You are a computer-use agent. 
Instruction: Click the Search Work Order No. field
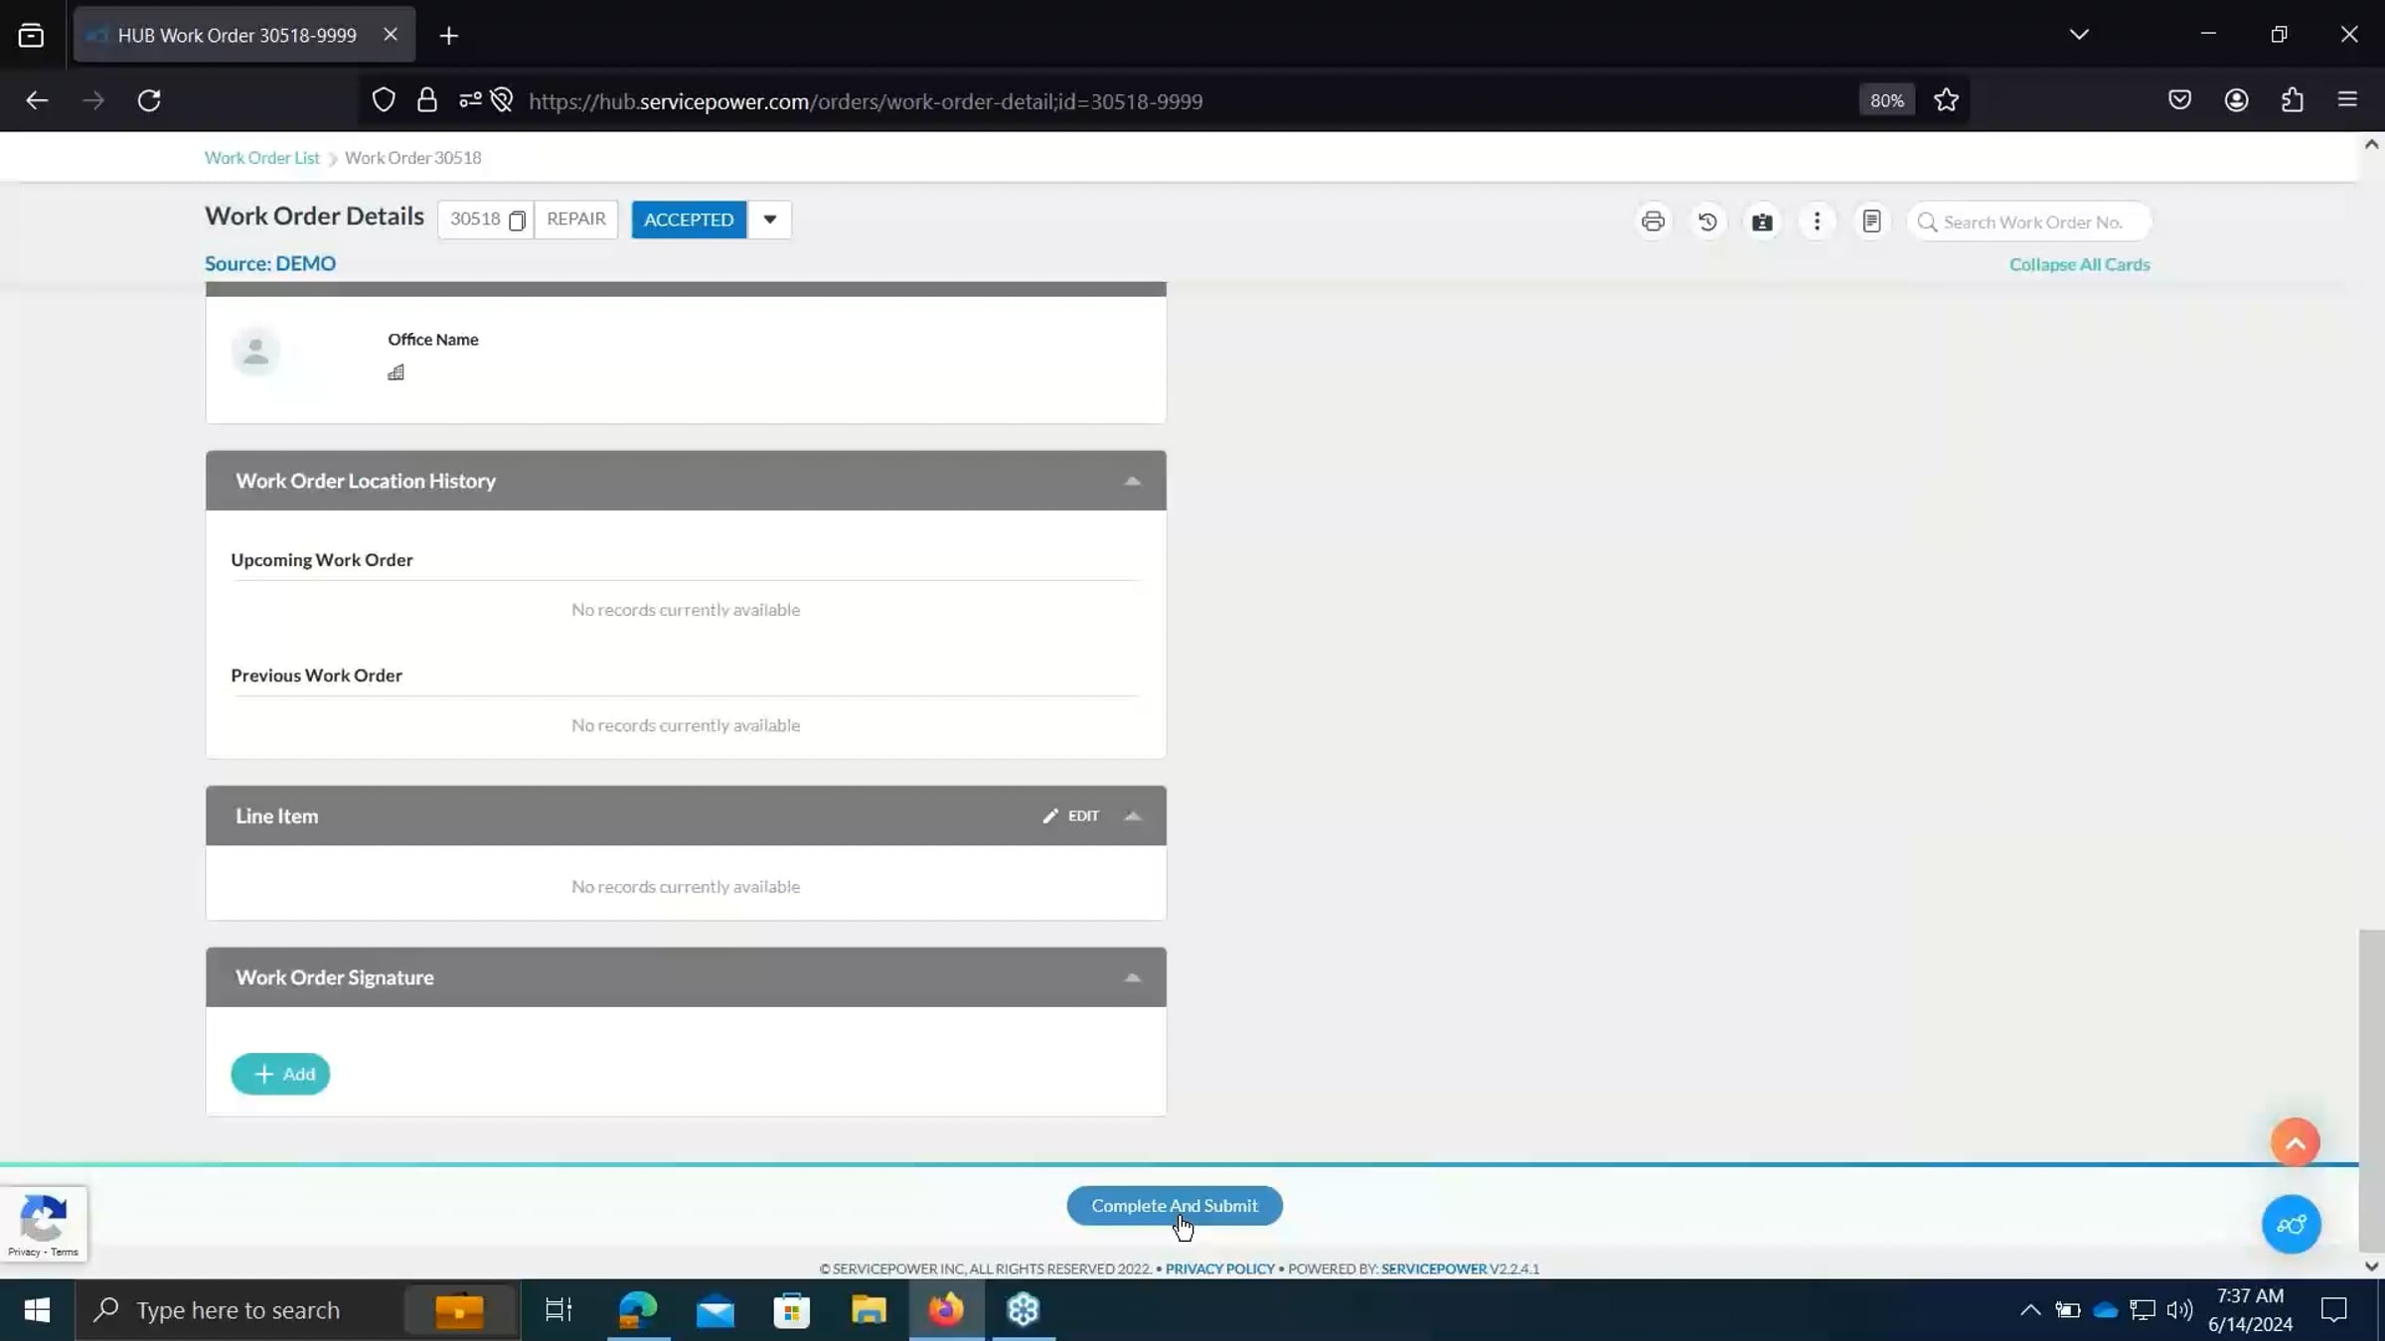[x=2032, y=222]
